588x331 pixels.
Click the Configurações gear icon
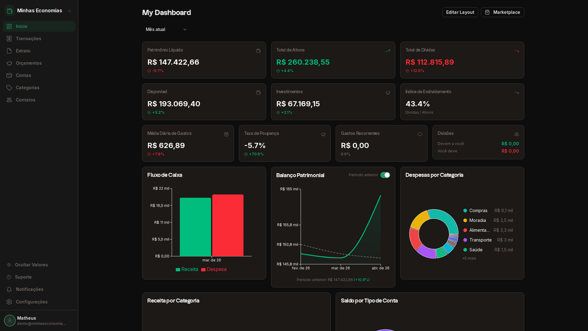(x=9, y=302)
